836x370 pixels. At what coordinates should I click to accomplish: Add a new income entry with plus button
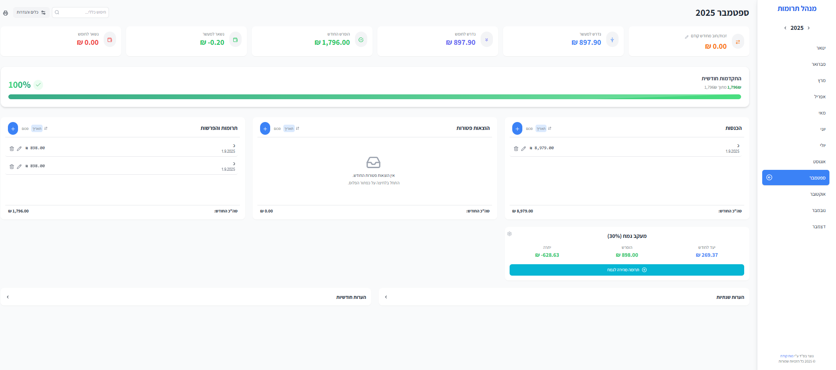(x=517, y=129)
